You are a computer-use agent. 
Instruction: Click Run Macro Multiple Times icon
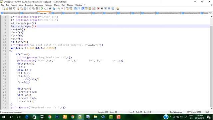(x=109, y=9)
